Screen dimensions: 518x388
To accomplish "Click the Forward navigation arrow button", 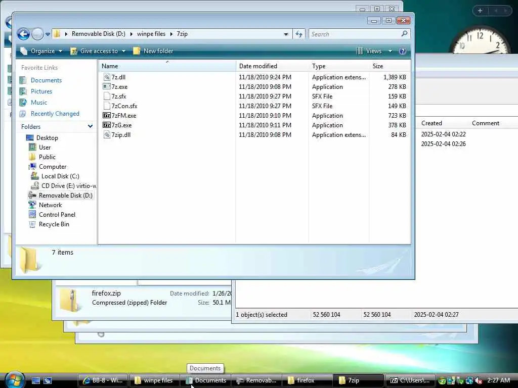I will (37, 34).
